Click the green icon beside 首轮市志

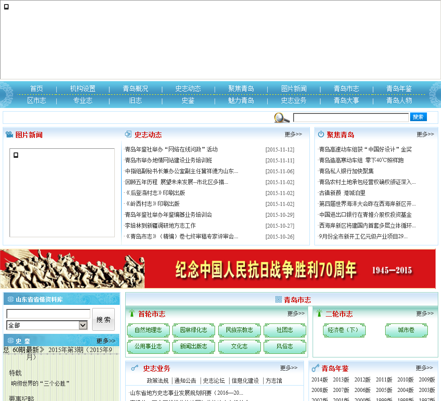pyautogui.click(x=132, y=313)
